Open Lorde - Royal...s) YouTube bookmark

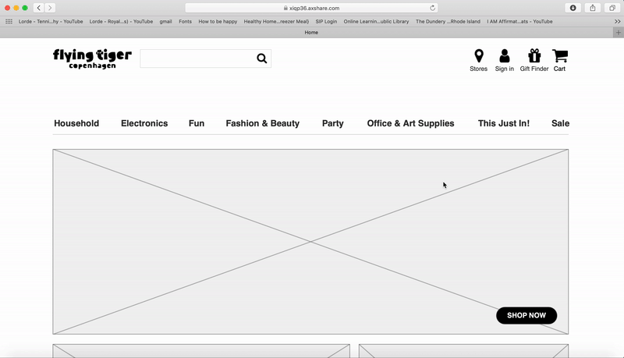(x=121, y=22)
